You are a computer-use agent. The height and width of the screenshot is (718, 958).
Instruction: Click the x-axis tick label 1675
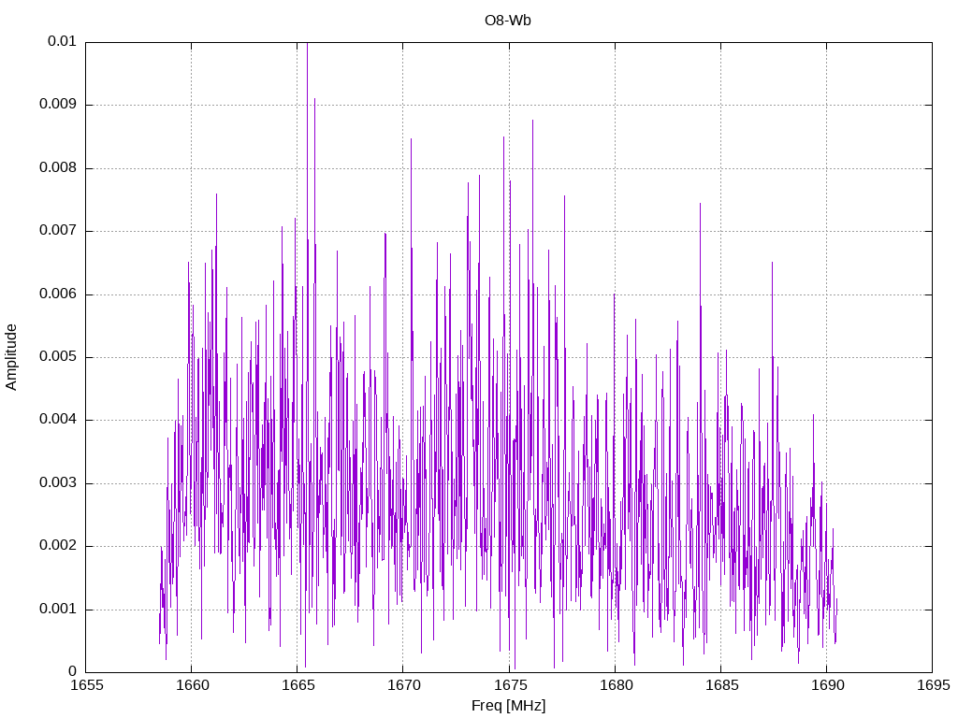(510, 685)
